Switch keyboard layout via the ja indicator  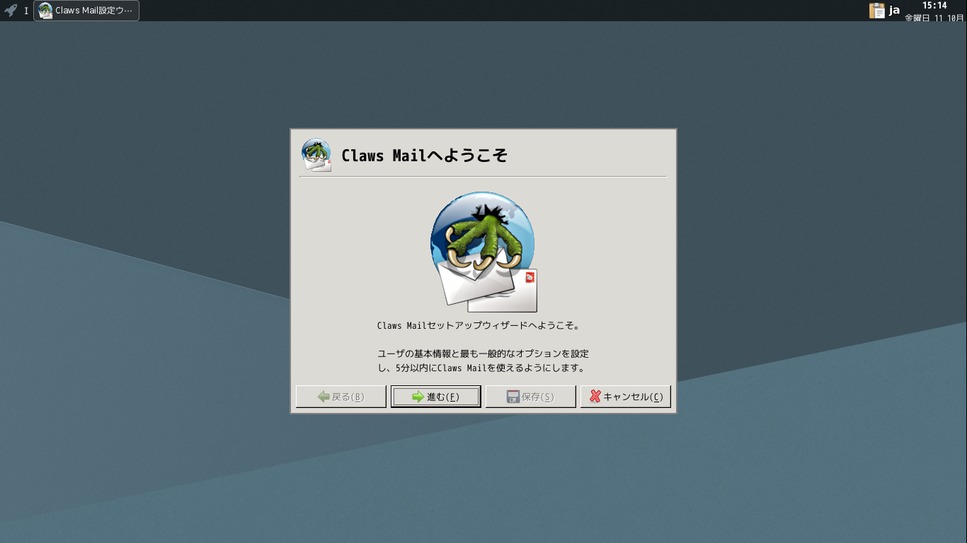[x=895, y=11]
